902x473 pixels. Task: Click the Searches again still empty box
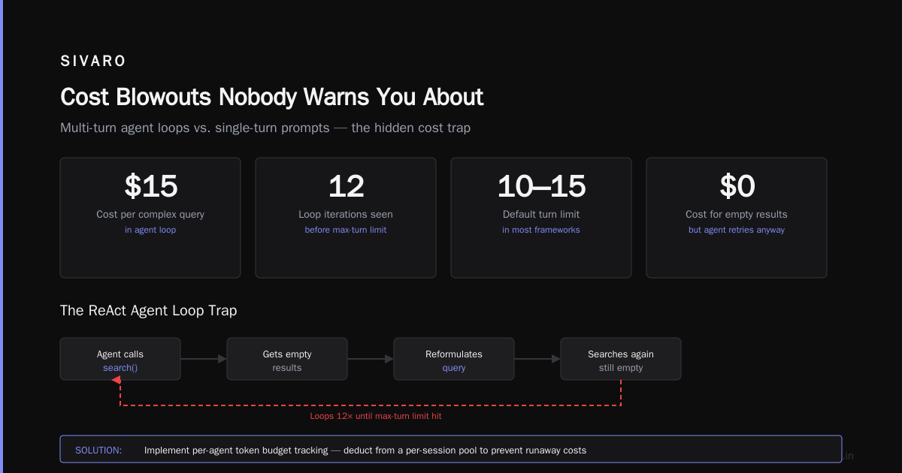[x=621, y=359]
